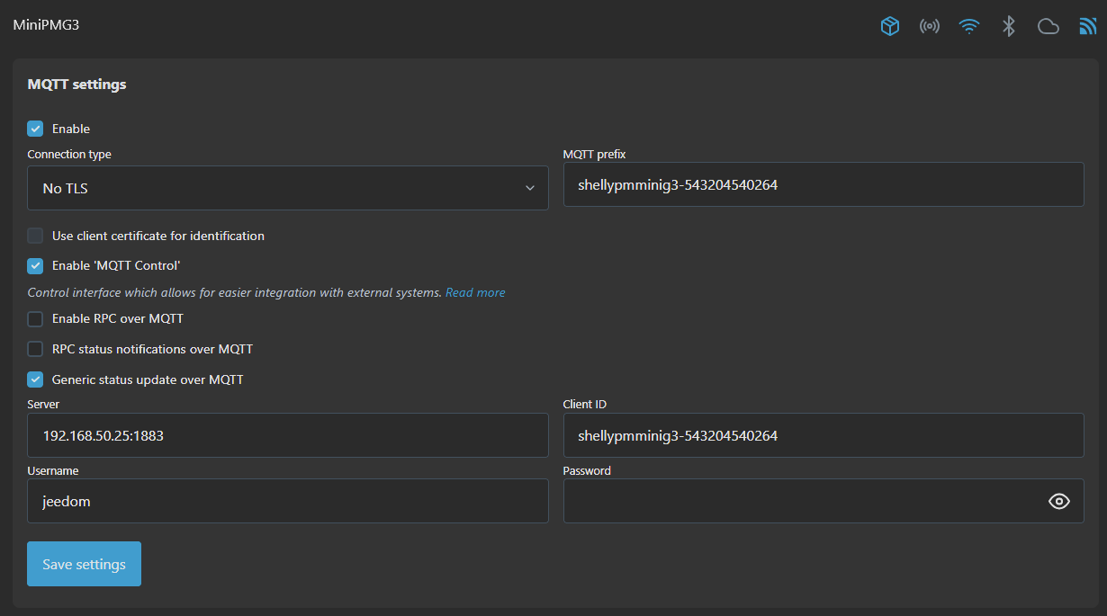This screenshot has height=616, width=1107.
Task: Click the cloud connection icon
Action: click(1048, 26)
